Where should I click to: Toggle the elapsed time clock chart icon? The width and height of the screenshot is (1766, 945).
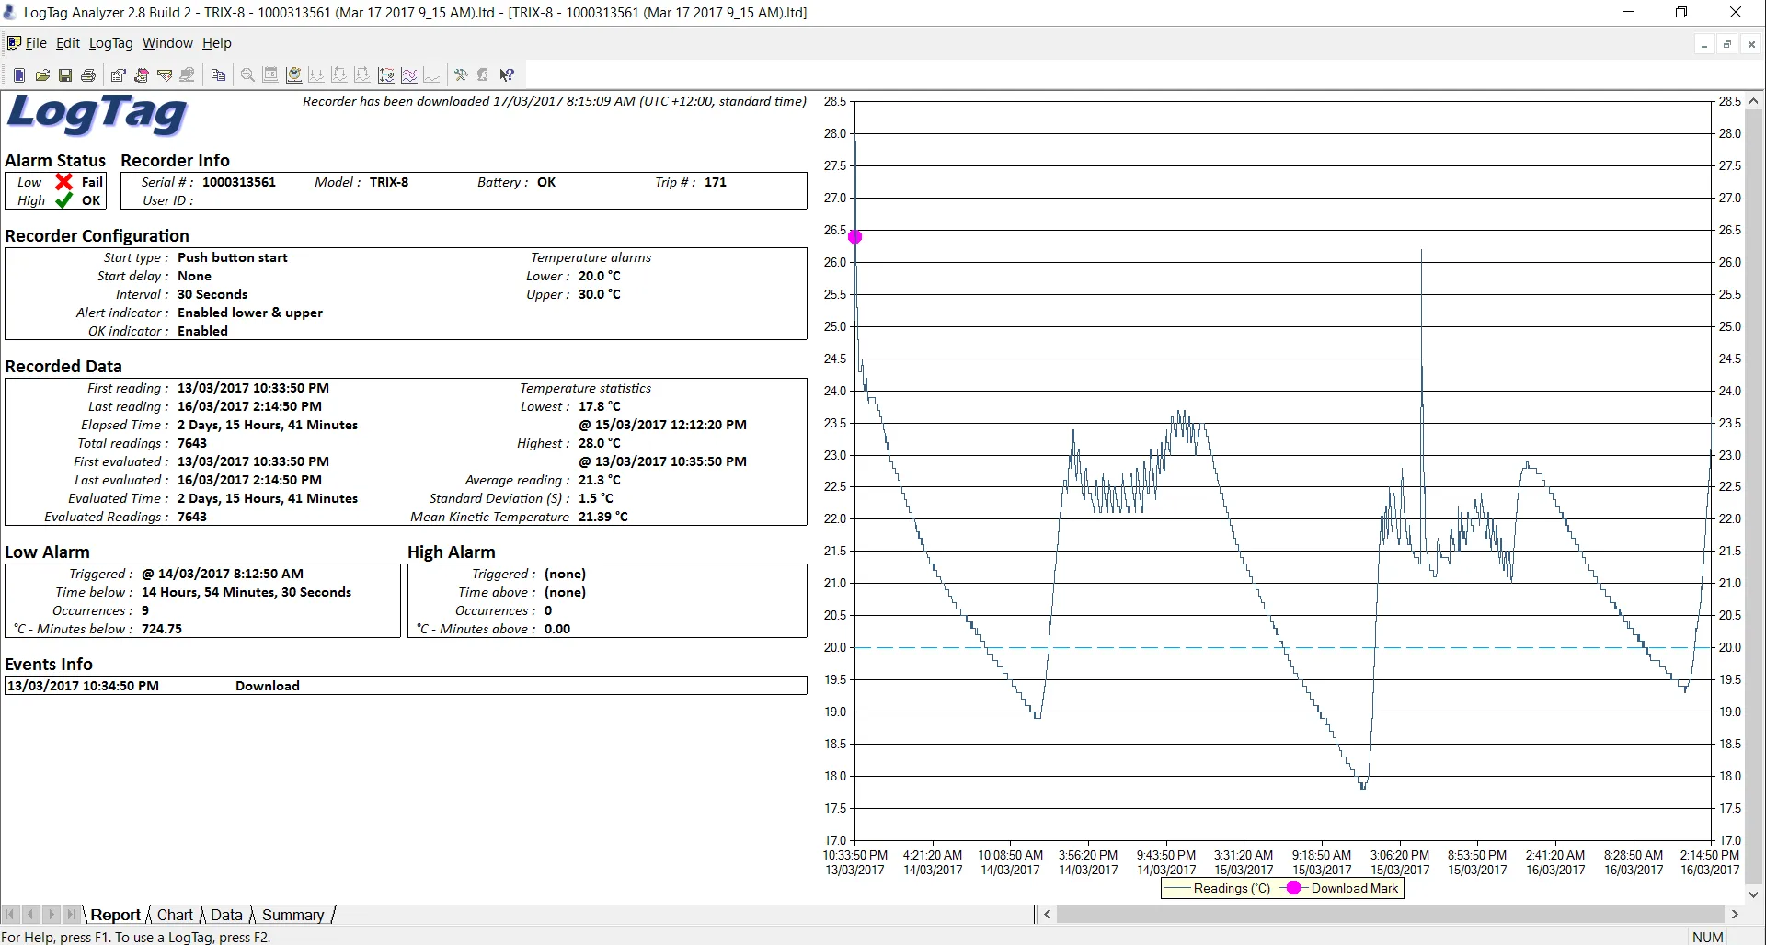click(294, 75)
